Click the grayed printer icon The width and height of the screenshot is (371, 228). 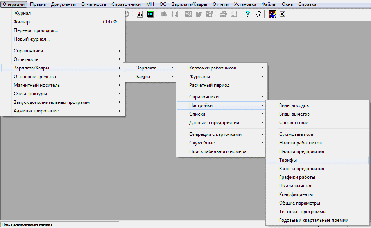tap(223, 14)
